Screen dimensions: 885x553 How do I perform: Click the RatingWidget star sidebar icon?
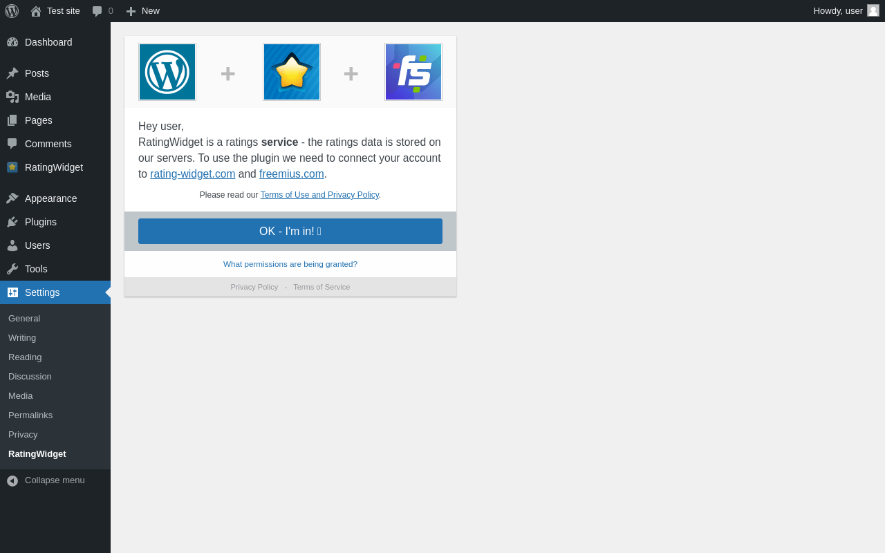click(x=12, y=167)
